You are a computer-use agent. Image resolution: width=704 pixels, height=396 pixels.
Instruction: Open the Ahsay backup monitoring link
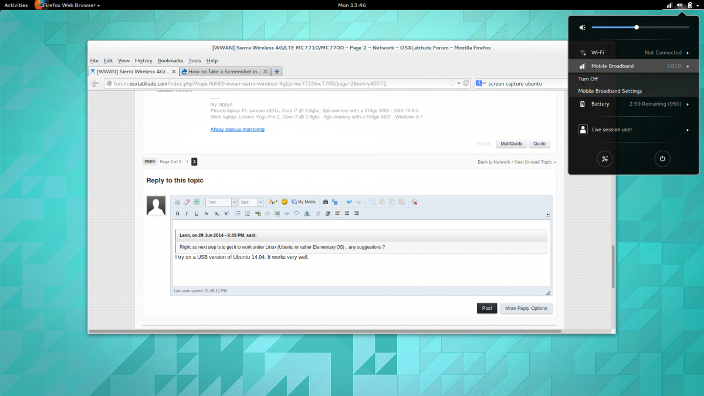point(237,129)
